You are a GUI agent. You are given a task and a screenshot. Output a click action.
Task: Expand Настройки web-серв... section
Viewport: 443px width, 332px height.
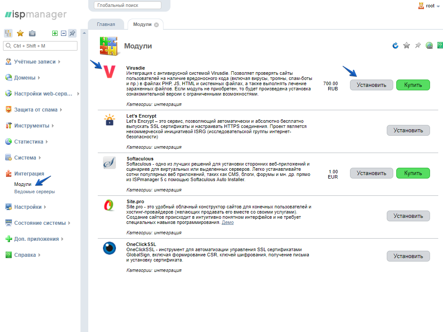[42, 93]
